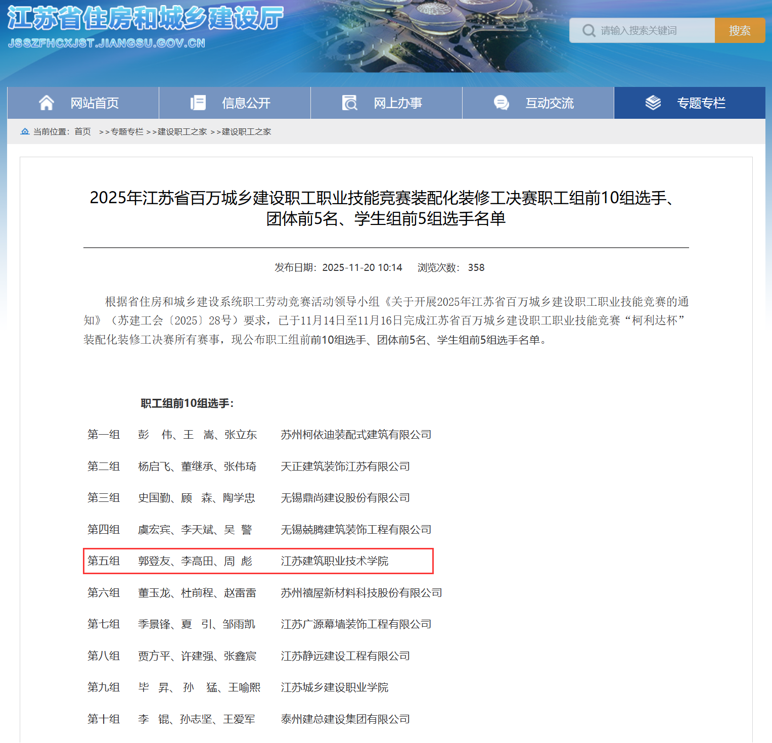
Task: Follow the 专题专栏 breadcrumb link
Action: pos(127,131)
